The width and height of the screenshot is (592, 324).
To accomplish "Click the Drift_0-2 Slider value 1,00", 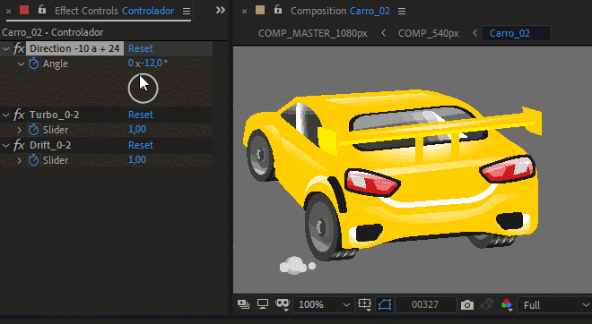I will 137,159.
